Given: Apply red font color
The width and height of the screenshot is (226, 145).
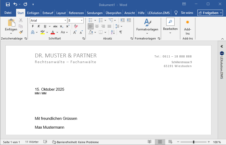Looking at the screenshot, I should coord(53,32).
